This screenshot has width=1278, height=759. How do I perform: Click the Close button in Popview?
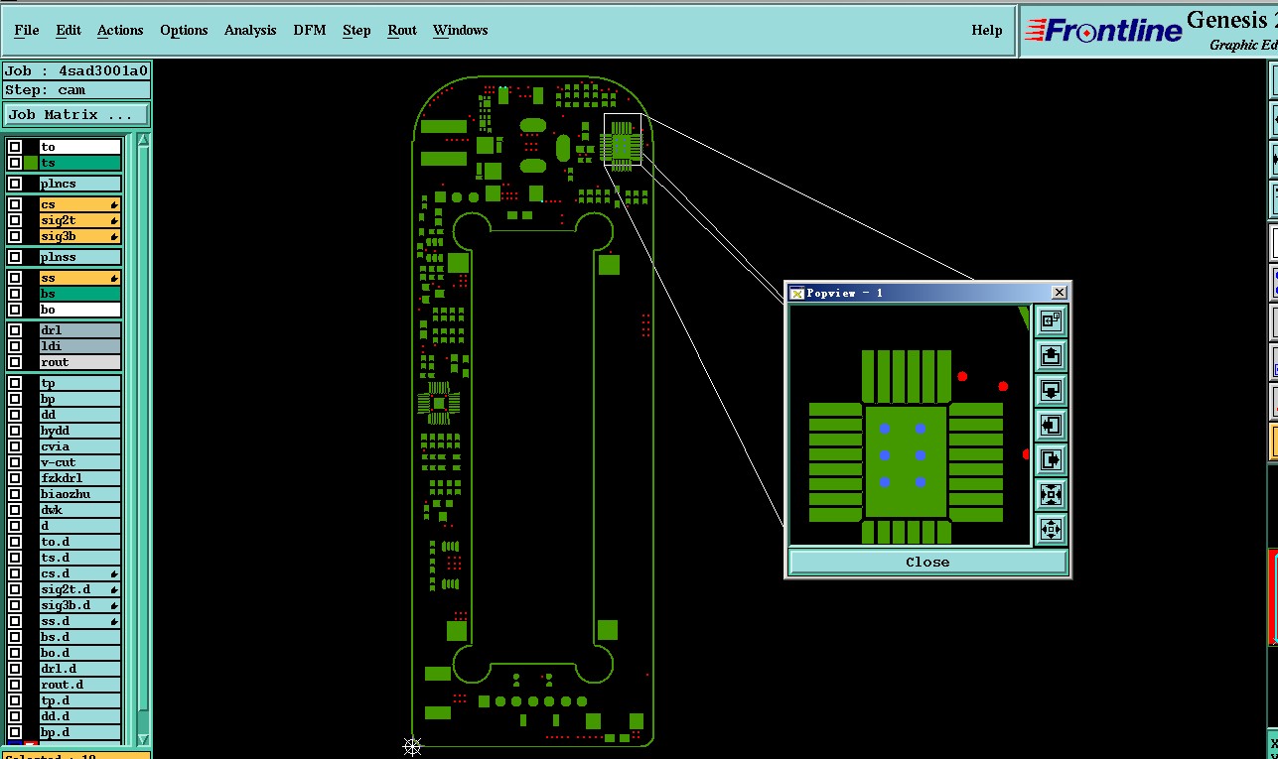point(927,562)
